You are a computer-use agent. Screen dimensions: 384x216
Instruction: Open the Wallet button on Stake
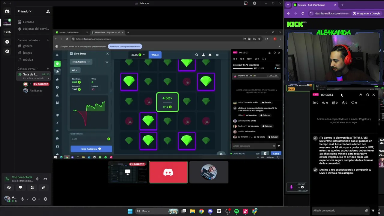point(155,55)
